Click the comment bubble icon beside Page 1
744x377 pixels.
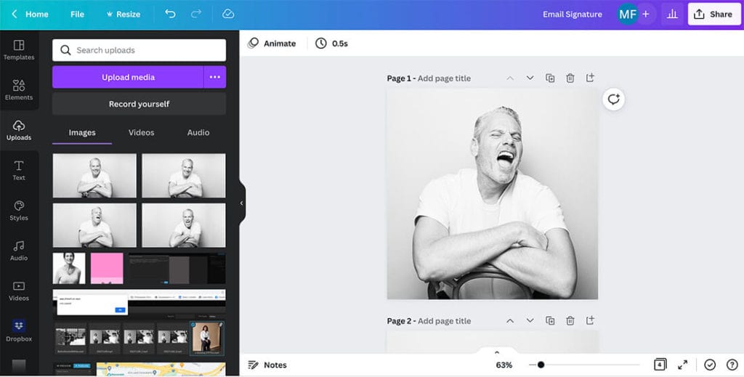tap(613, 99)
